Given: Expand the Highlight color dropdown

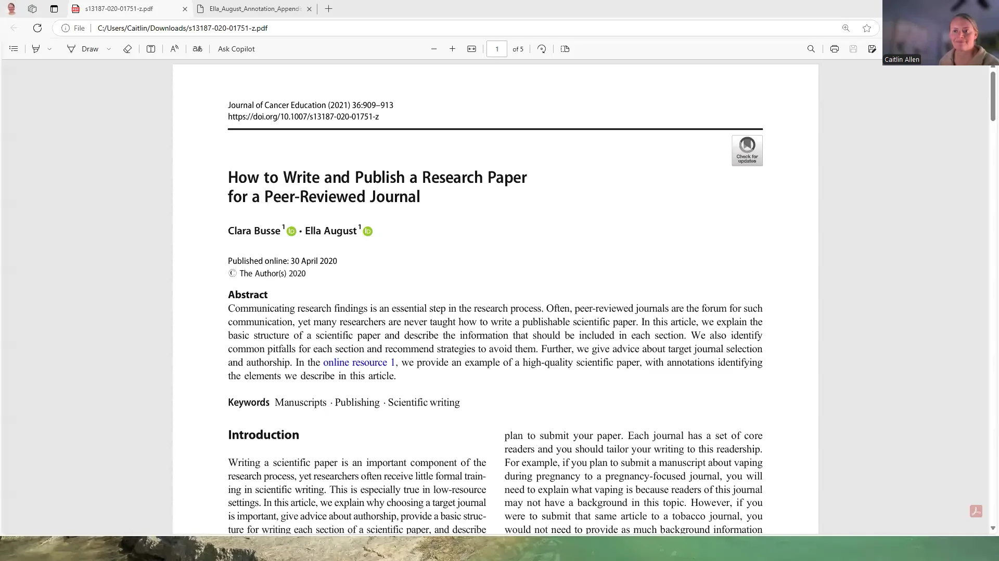Looking at the screenshot, I should [50, 49].
